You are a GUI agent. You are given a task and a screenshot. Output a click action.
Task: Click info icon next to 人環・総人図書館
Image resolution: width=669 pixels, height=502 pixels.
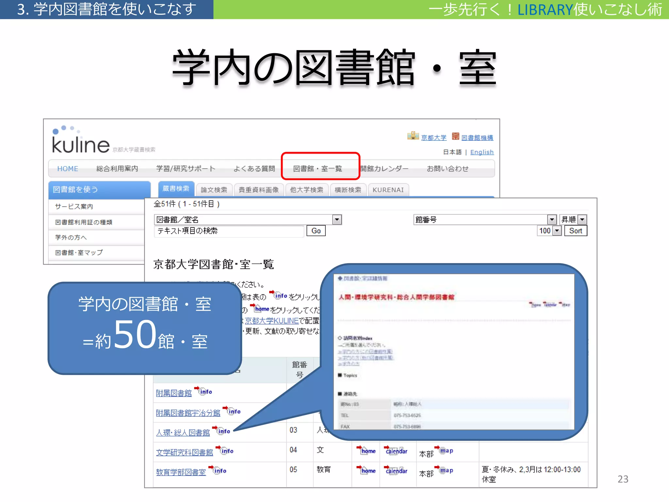[221, 430]
